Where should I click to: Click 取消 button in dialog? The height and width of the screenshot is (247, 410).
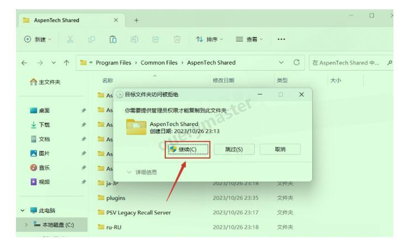(280, 150)
